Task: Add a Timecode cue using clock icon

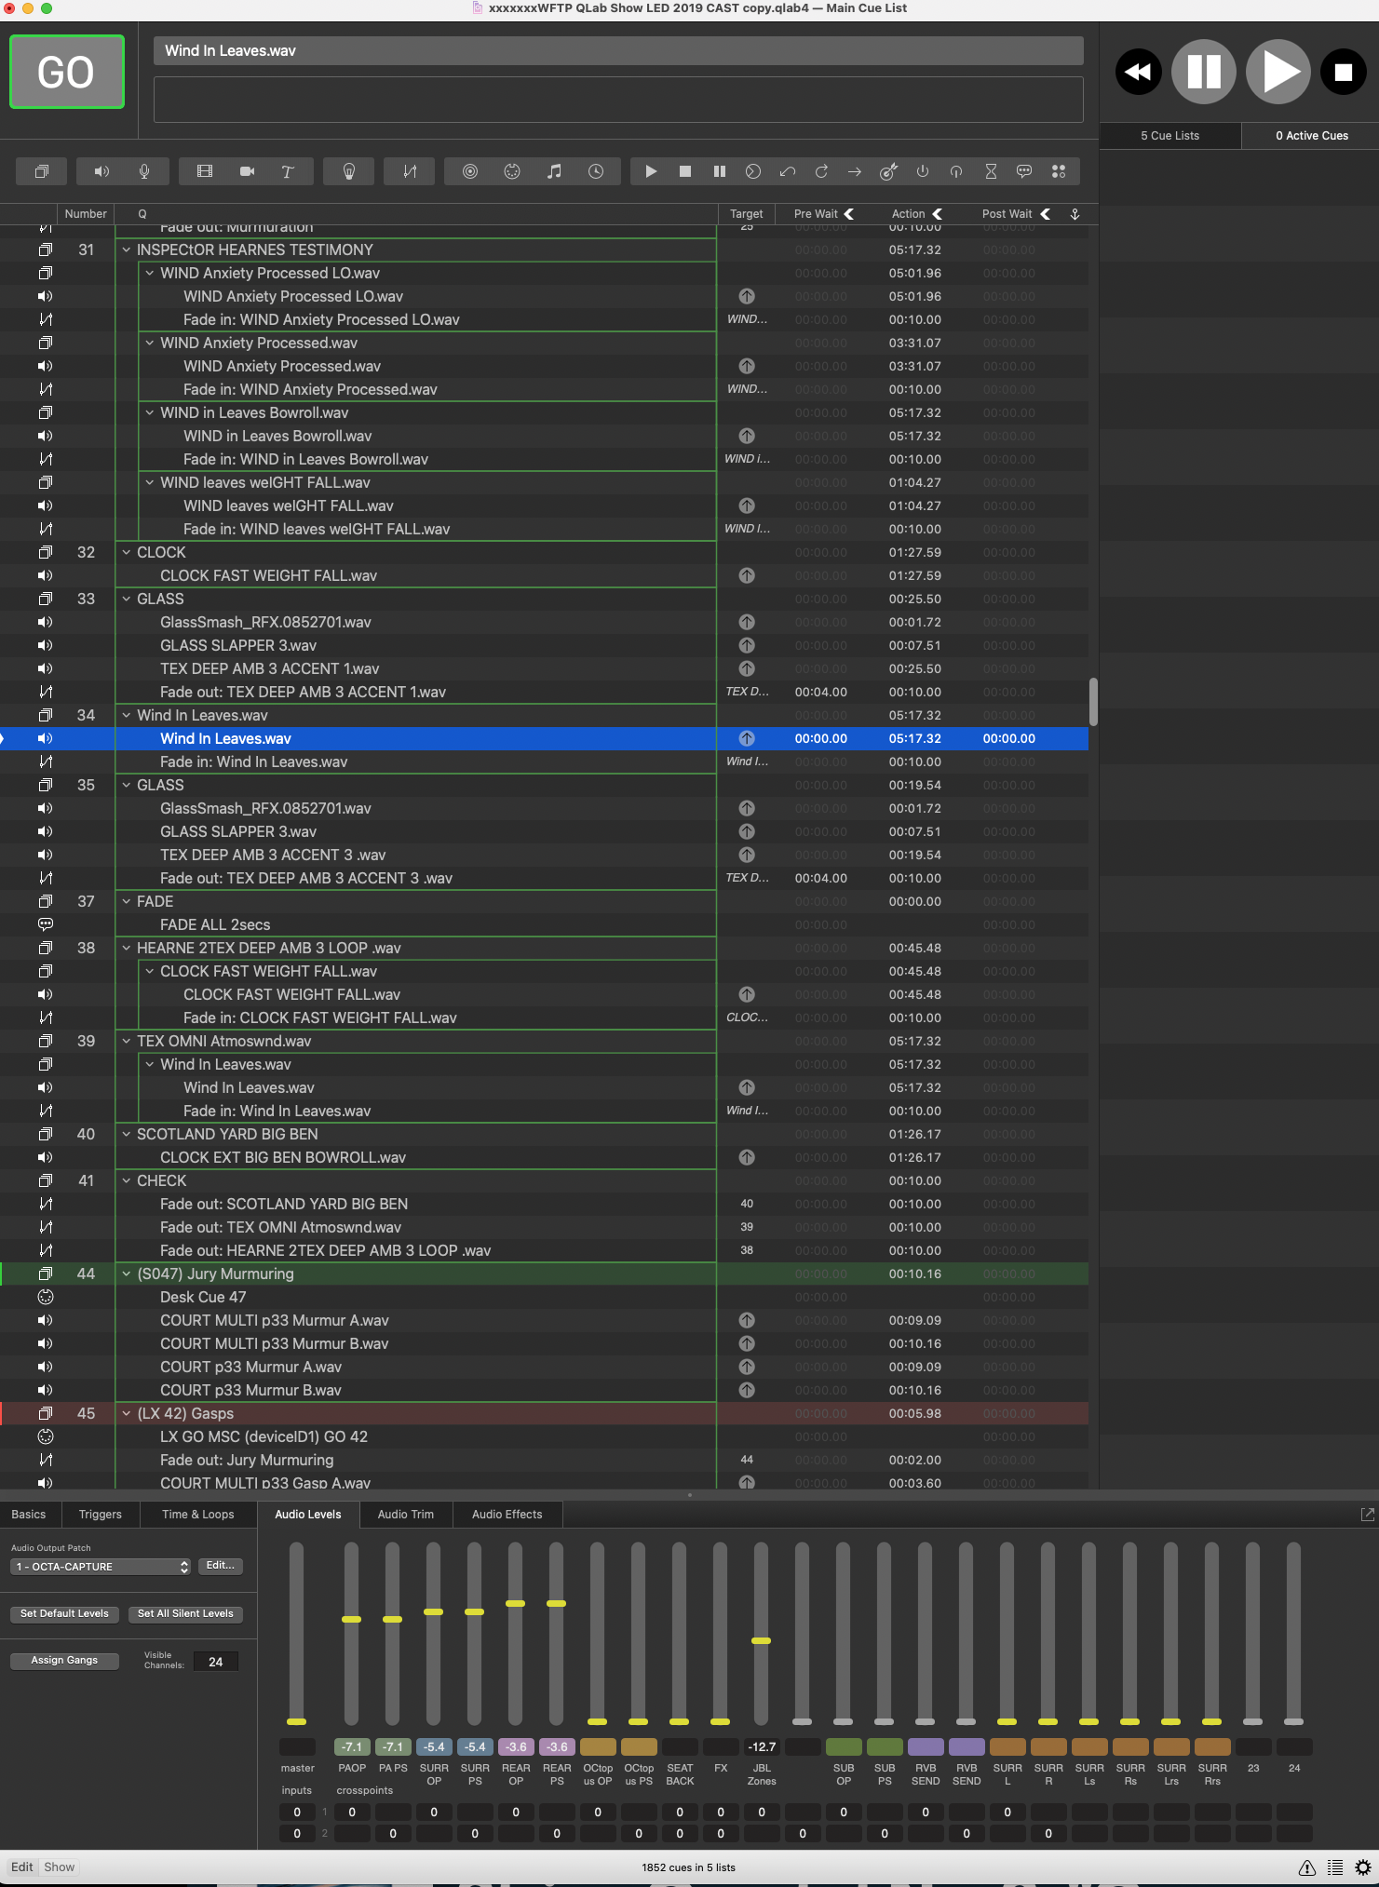Action: click(x=596, y=171)
